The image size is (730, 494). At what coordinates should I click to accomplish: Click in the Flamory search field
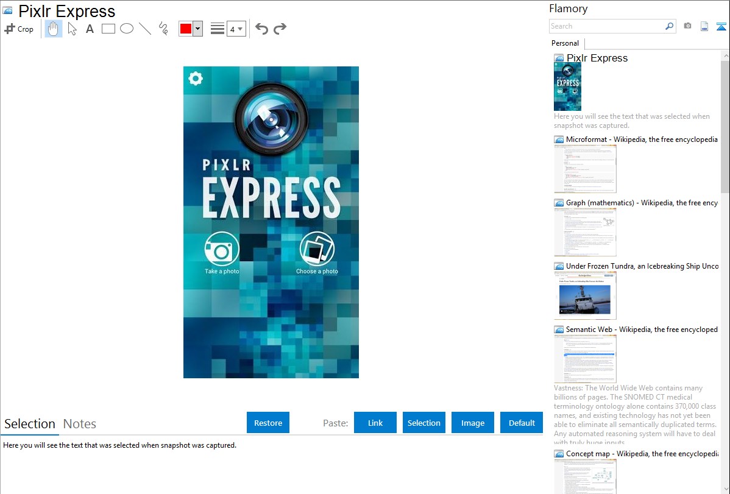(x=606, y=26)
